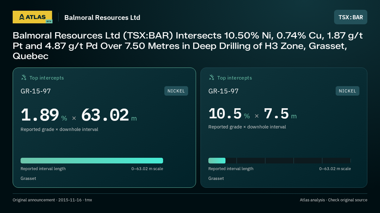The height and width of the screenshot is (213, 380).
Task: Click GR-15-97 hole ID in the 1.89% card
Action: pos(35,91)
